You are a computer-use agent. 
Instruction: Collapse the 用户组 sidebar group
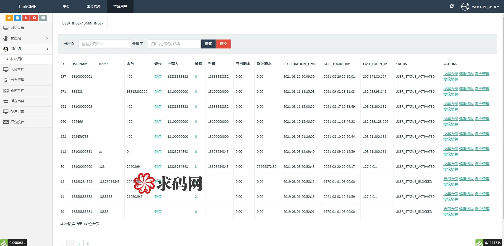click(x=26, y=49)
